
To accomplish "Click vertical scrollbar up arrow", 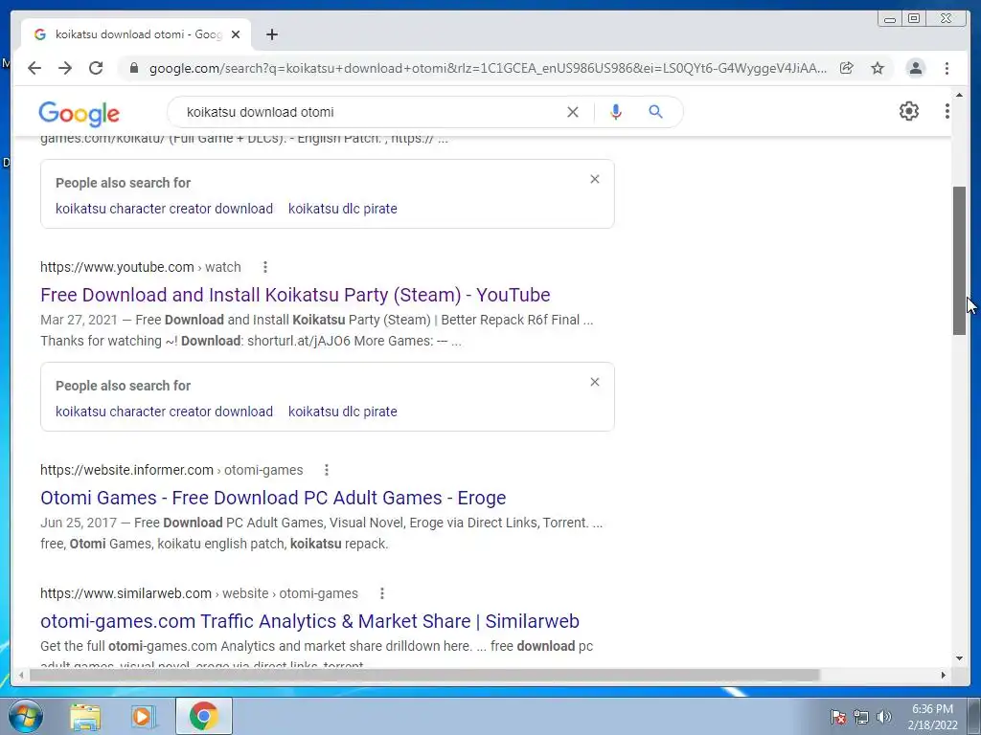I will (x=959, y=95).
